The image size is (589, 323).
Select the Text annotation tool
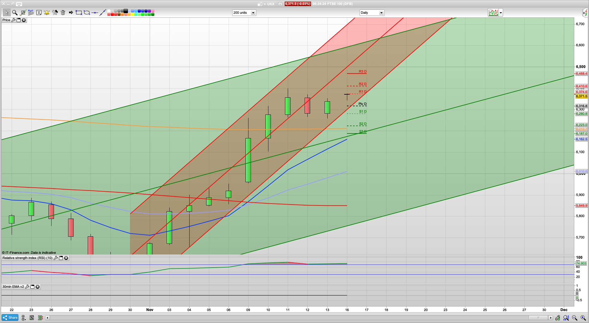39,13
